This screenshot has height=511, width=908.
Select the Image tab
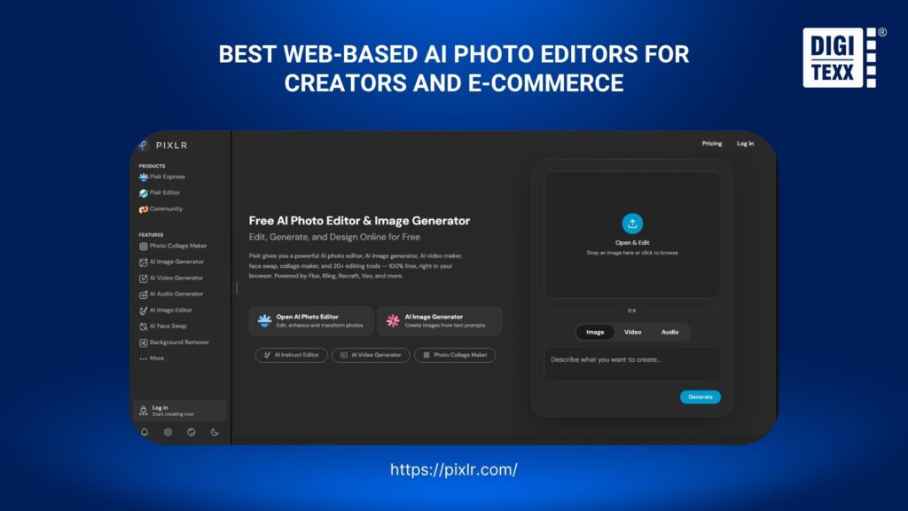(595, 333)
